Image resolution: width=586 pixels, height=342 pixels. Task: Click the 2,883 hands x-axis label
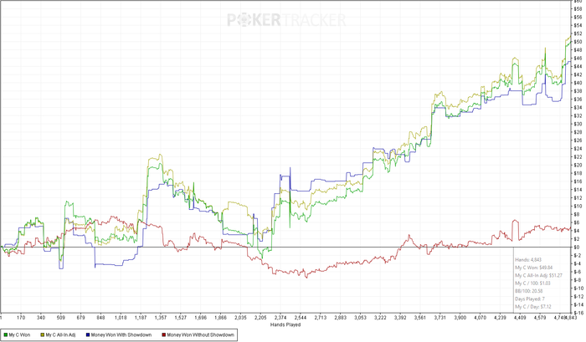pos(340,318)
